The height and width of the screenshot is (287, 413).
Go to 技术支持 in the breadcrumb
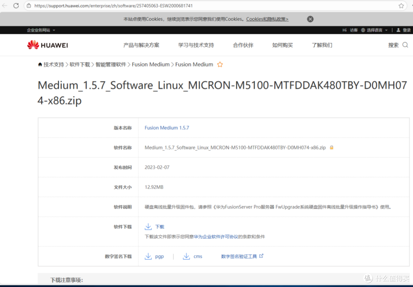pos(54,64)
